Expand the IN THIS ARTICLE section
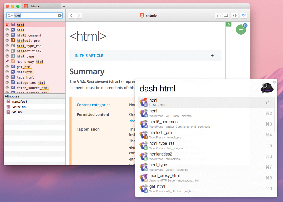 (89, 56)
